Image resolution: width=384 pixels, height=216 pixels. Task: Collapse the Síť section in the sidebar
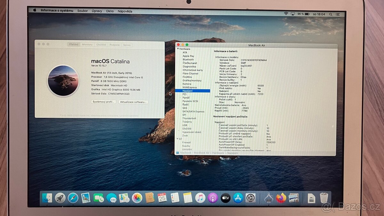click(178, 139)
